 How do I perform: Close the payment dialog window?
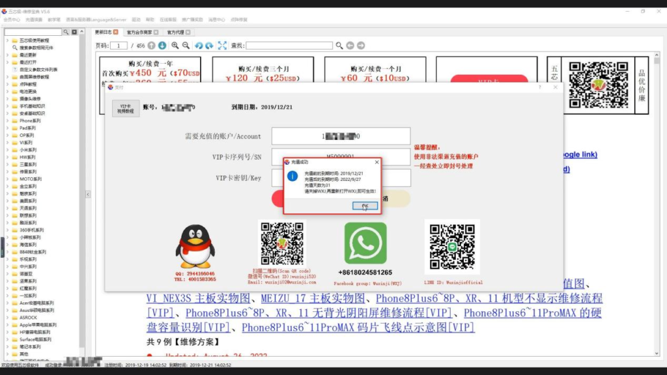pyautogui.click(x=555, y=87)
